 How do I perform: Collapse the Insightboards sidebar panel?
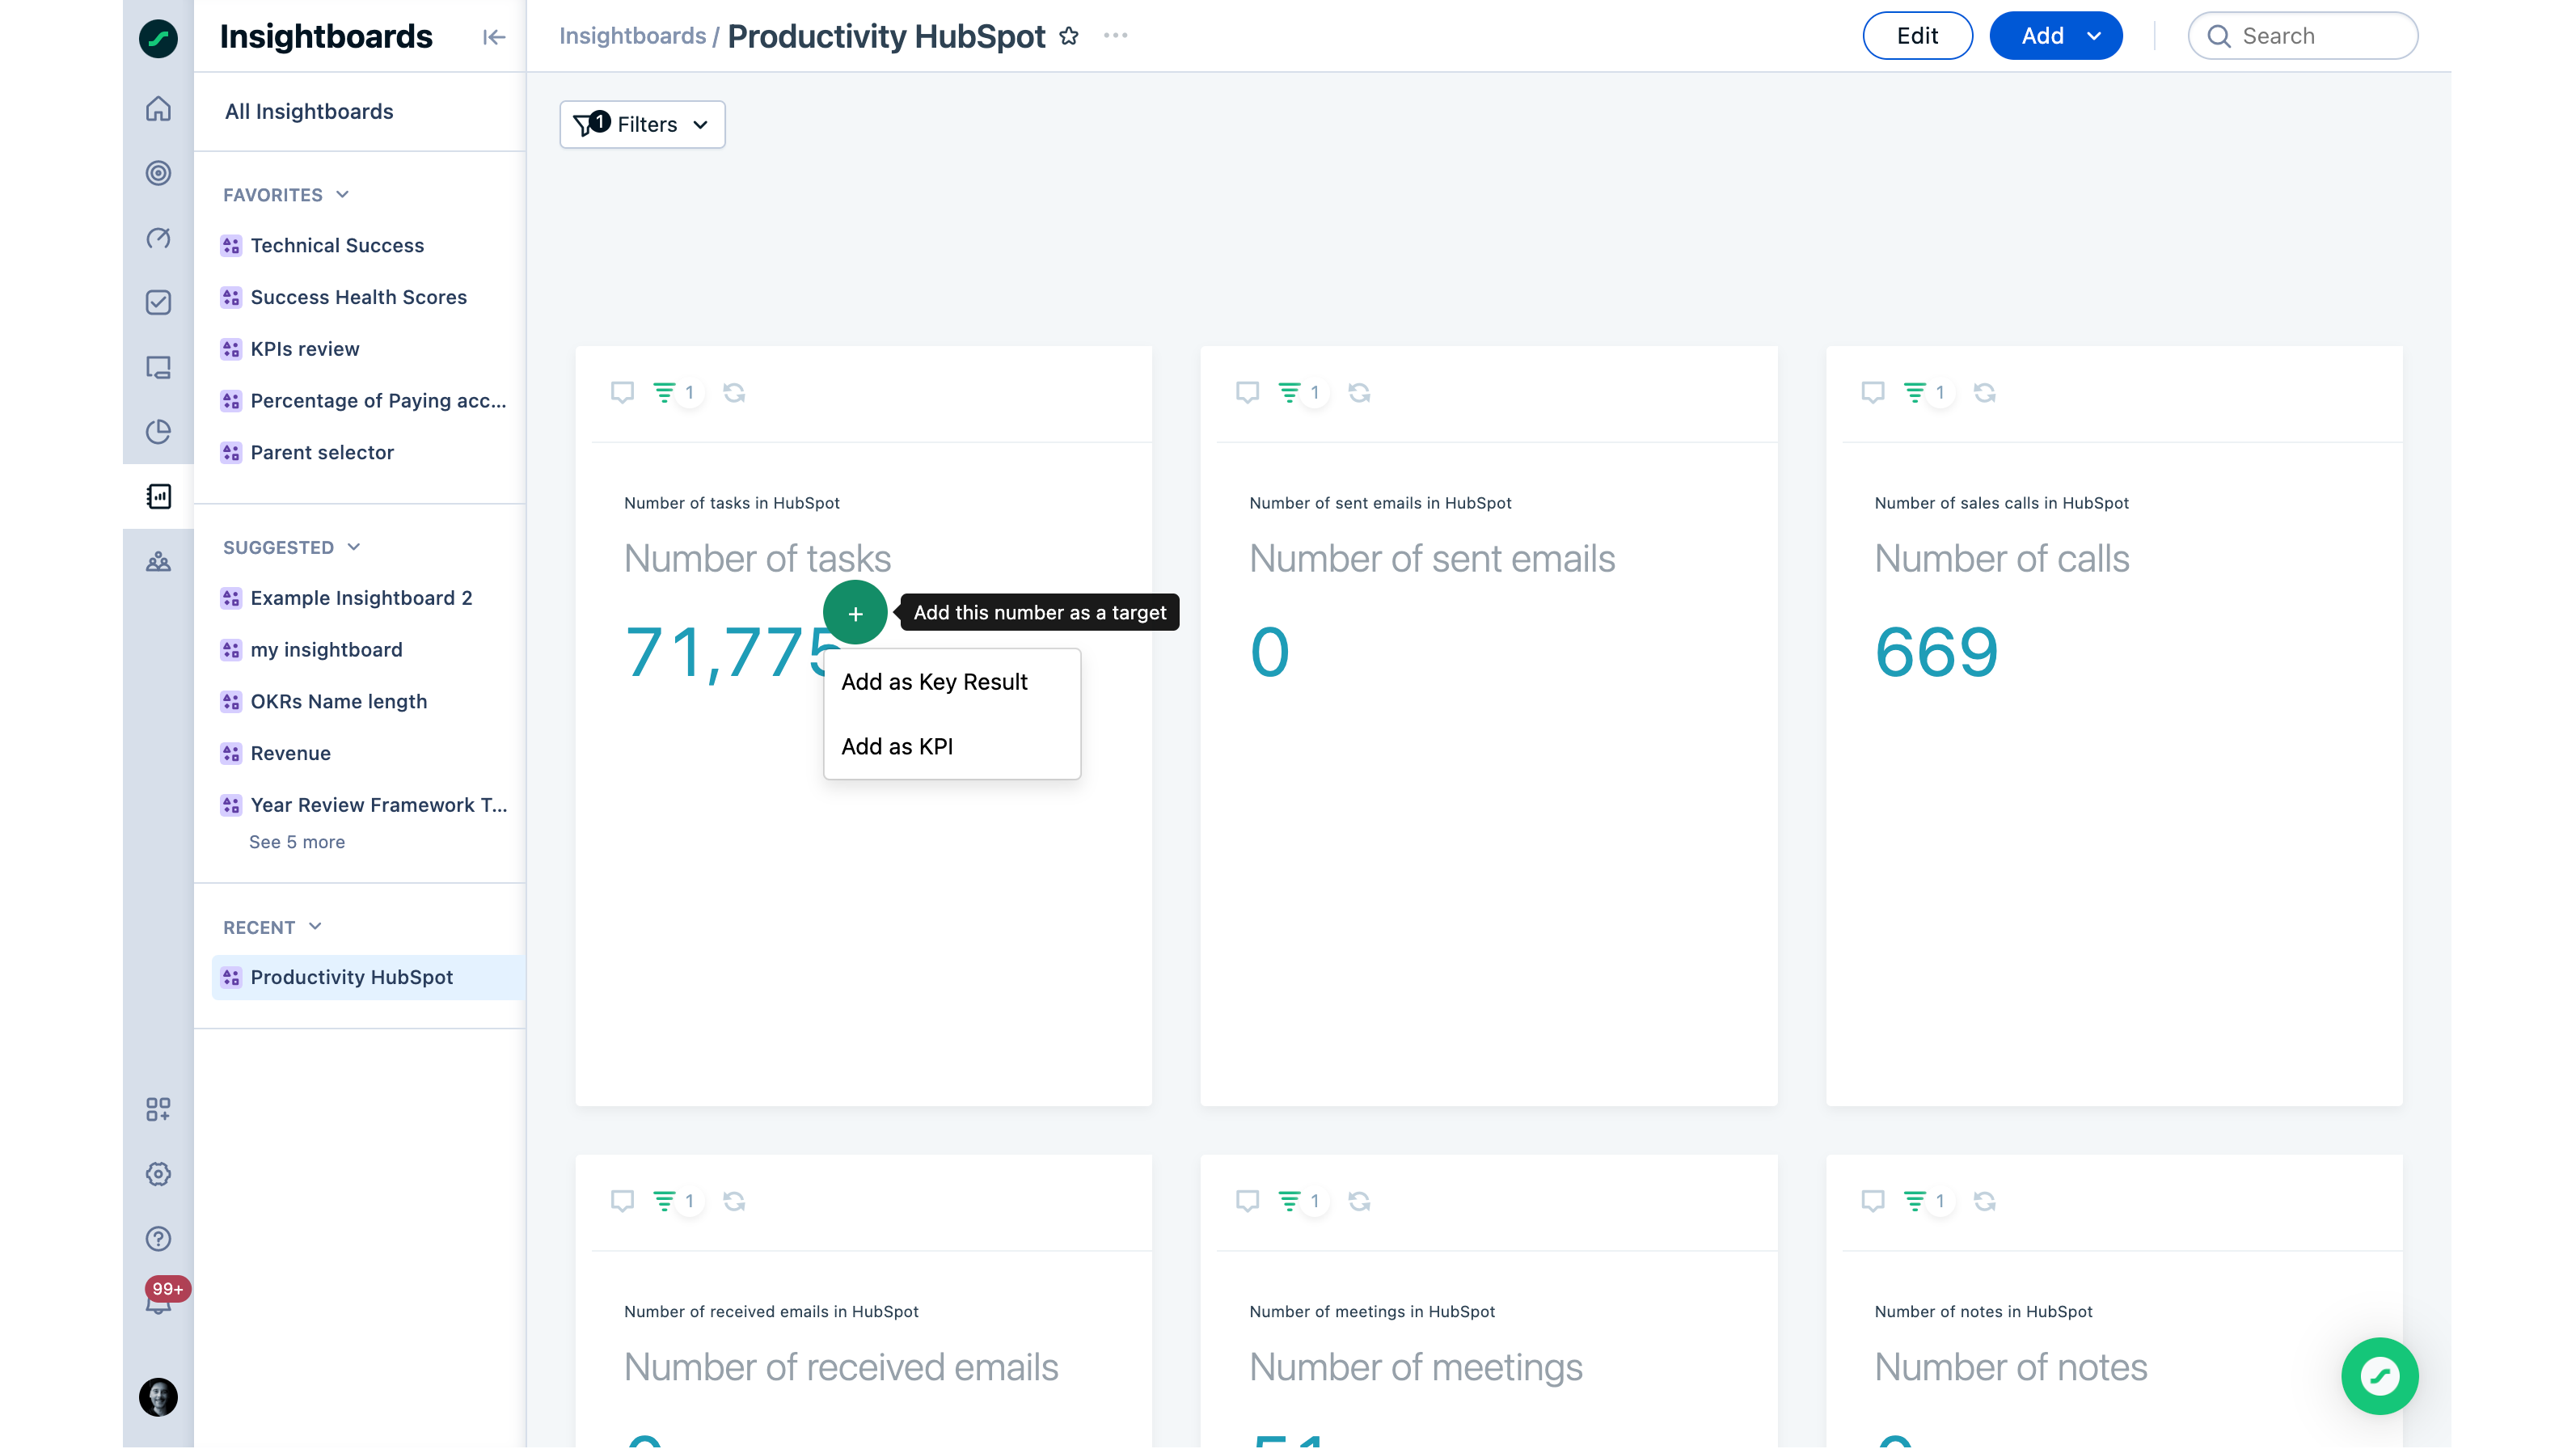coord(493,37)
